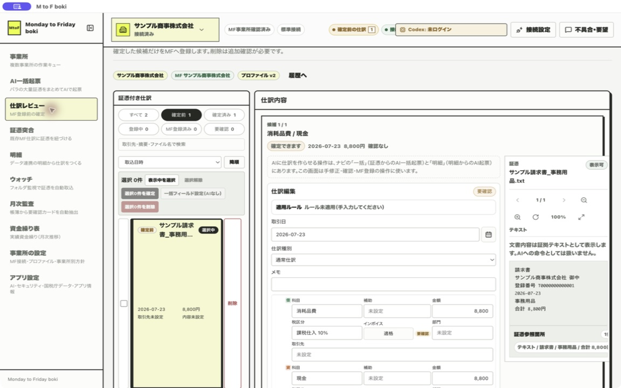This screenshot has width=621, height=388.
Task: Open 月次監査 in sidebar
Action: 51,208
